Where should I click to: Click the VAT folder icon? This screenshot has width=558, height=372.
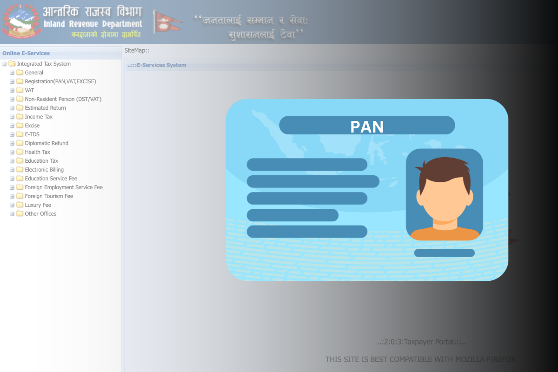pos(20,90)
